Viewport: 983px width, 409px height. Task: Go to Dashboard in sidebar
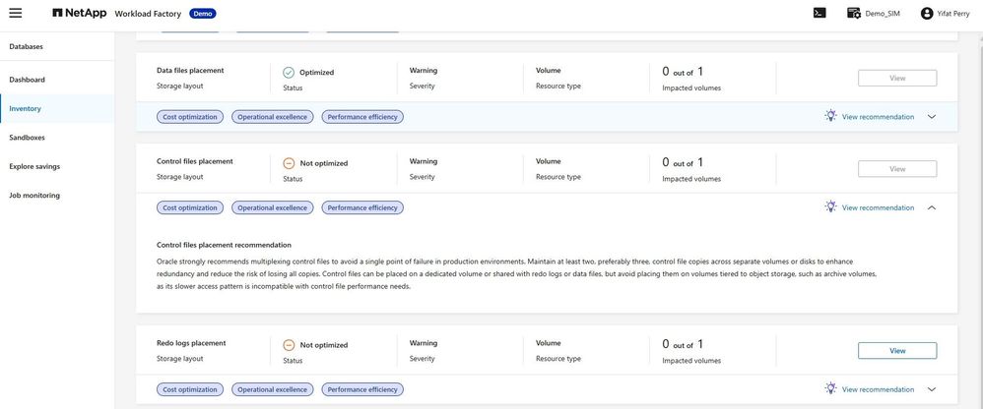[x=28, y=80]
